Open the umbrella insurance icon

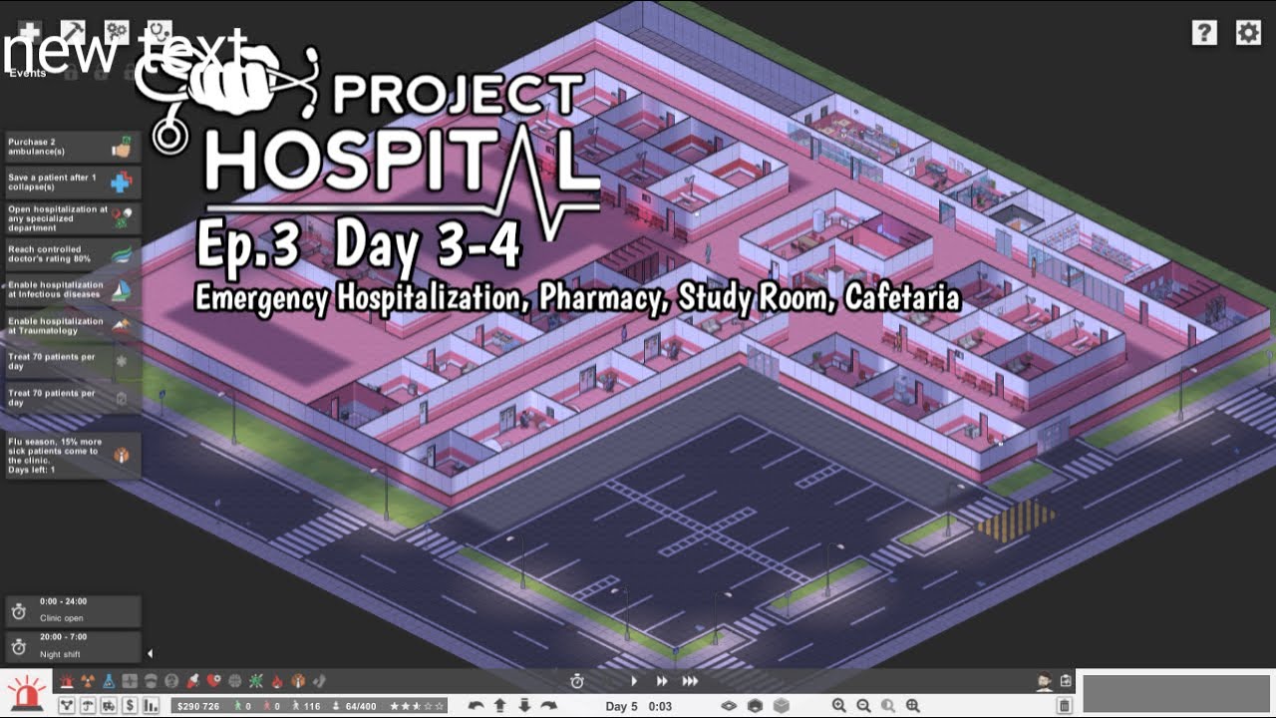click(88, 706)
